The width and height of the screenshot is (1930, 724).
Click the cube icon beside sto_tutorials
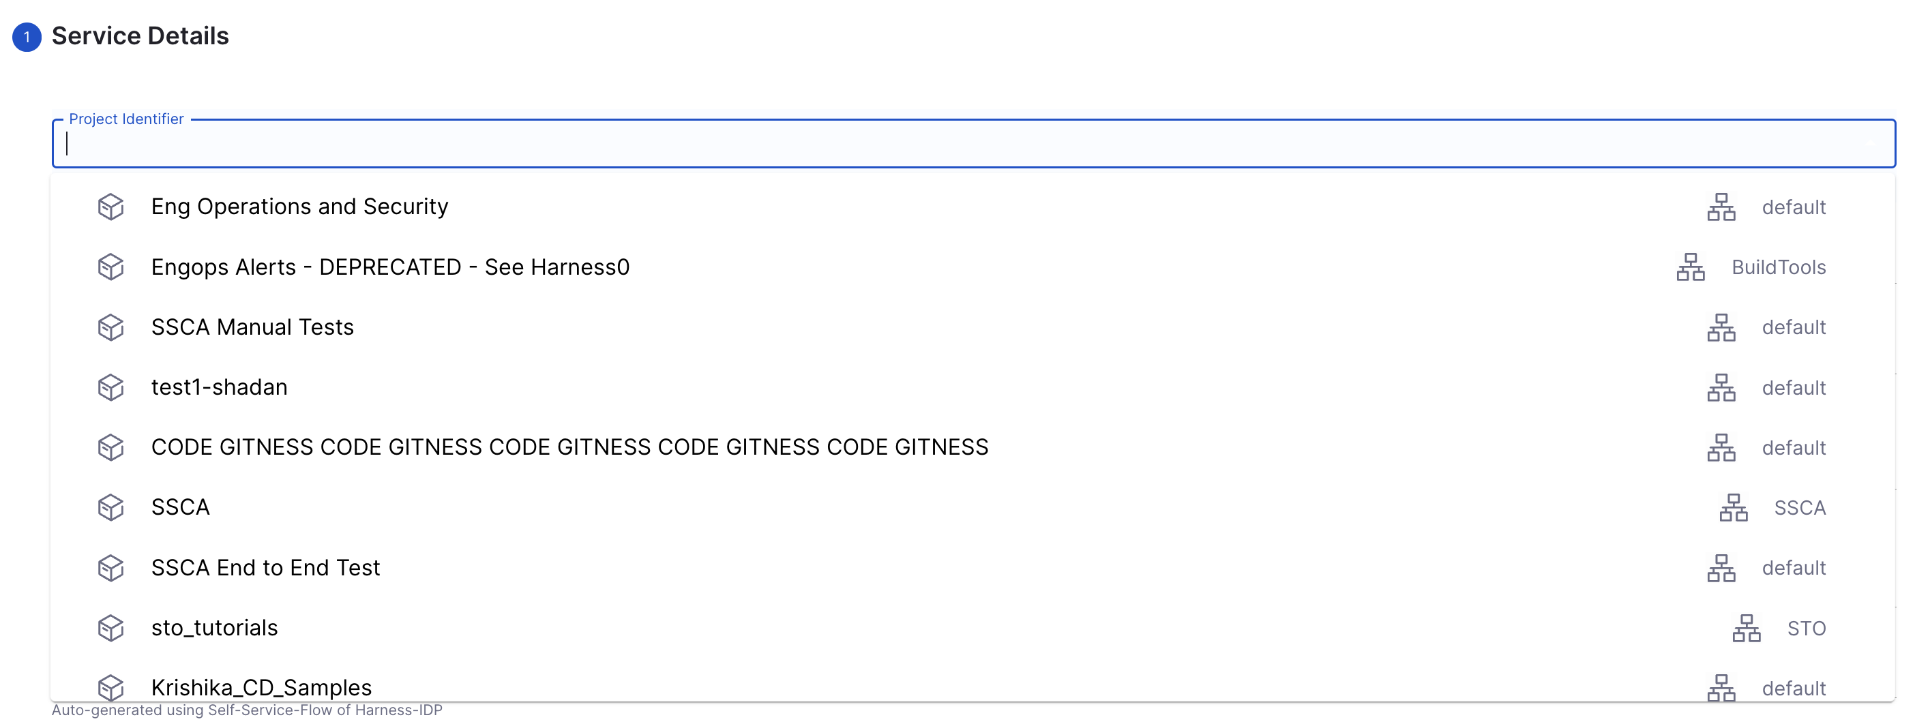coord(111,627)
